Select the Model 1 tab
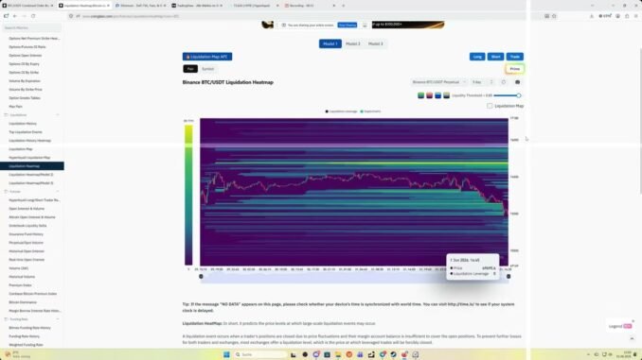 click(330, 43)
